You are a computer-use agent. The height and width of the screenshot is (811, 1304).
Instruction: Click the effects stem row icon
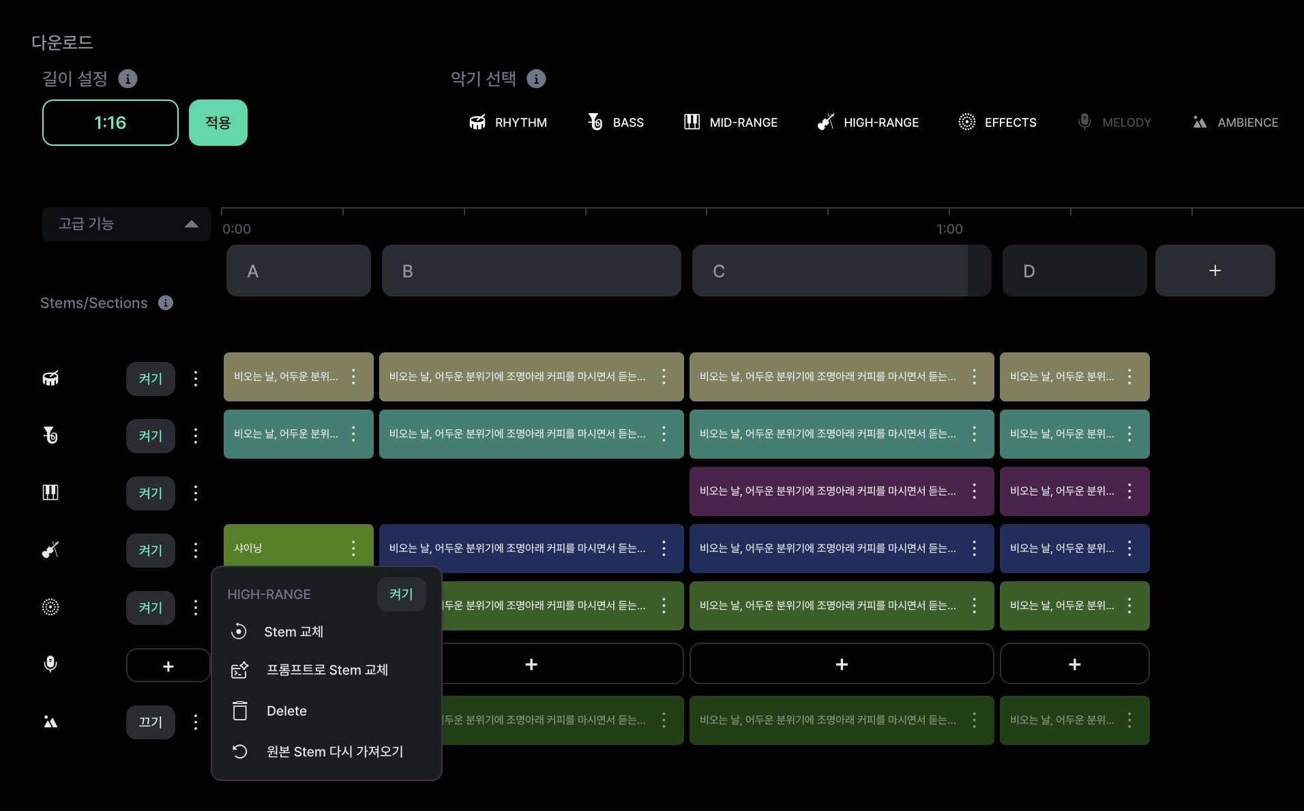[x=50, y=607]
